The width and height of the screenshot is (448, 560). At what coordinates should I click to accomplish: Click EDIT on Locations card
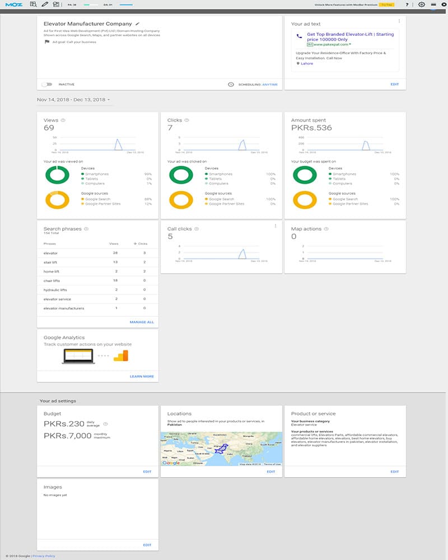pos(271,472)
